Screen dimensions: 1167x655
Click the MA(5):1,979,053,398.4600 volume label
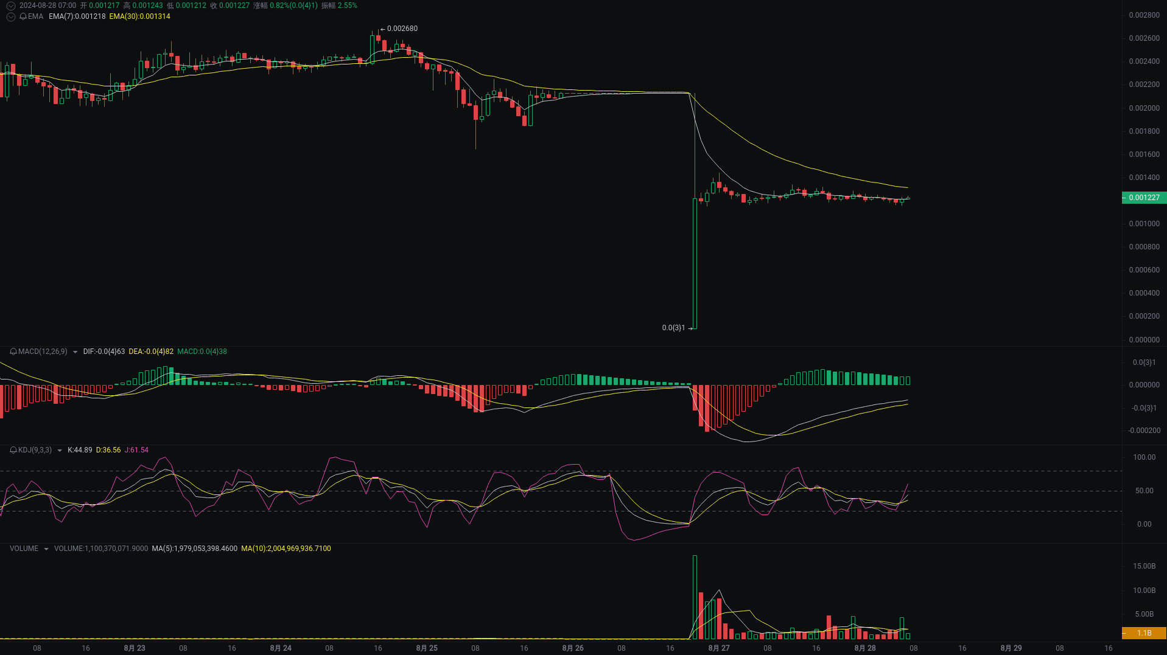[x=195, y=549]
